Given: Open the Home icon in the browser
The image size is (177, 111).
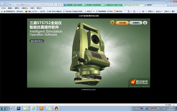Looking at the screenshot, I should [169, 5].
